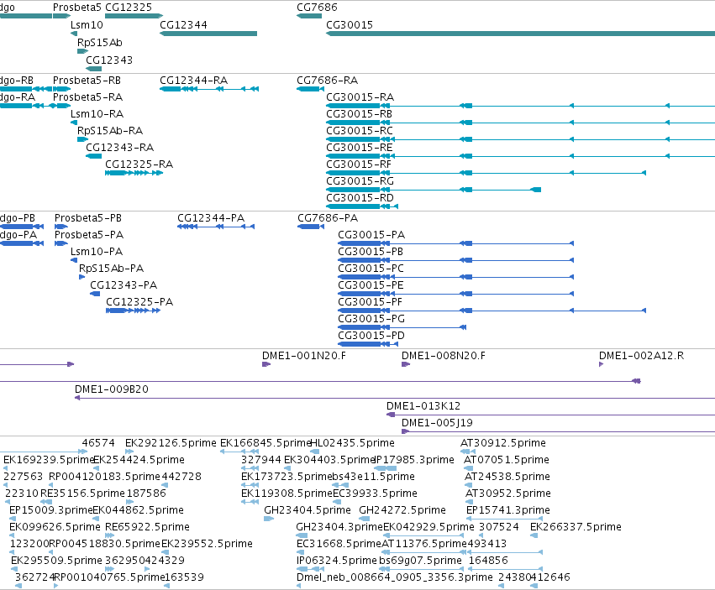
Task: Click protein RpS15Ab-PA
Action: coord(82,277)
